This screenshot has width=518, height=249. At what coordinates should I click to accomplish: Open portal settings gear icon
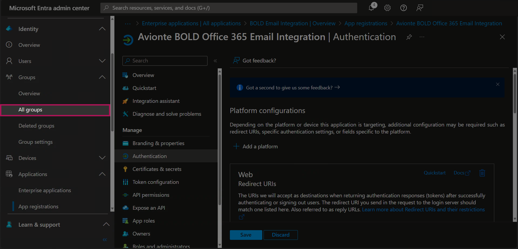point(387,8)
